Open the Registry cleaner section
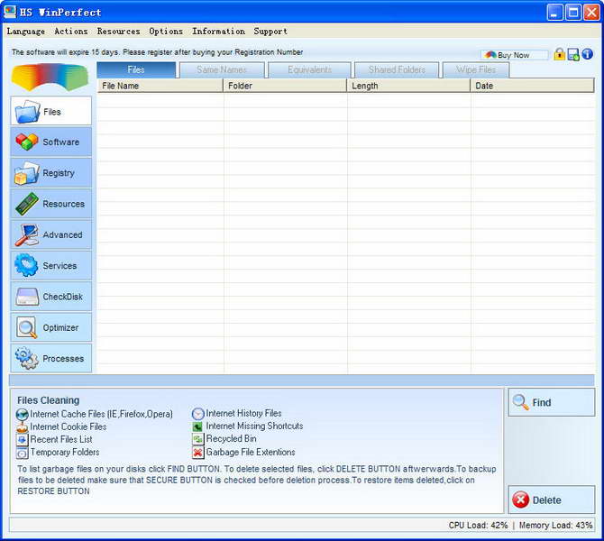The width and height of the screenshot is (604, 541). click(x=51, y=173)
